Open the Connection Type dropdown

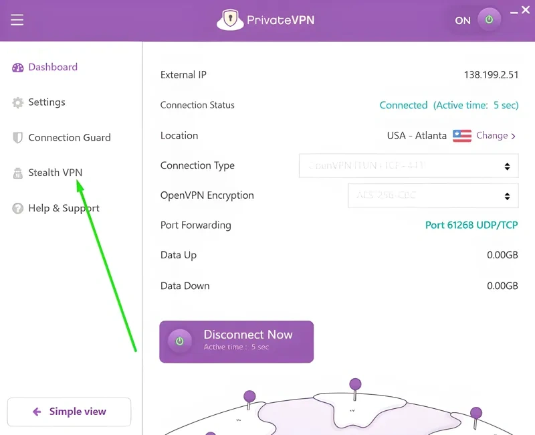[x=409, y=165]
